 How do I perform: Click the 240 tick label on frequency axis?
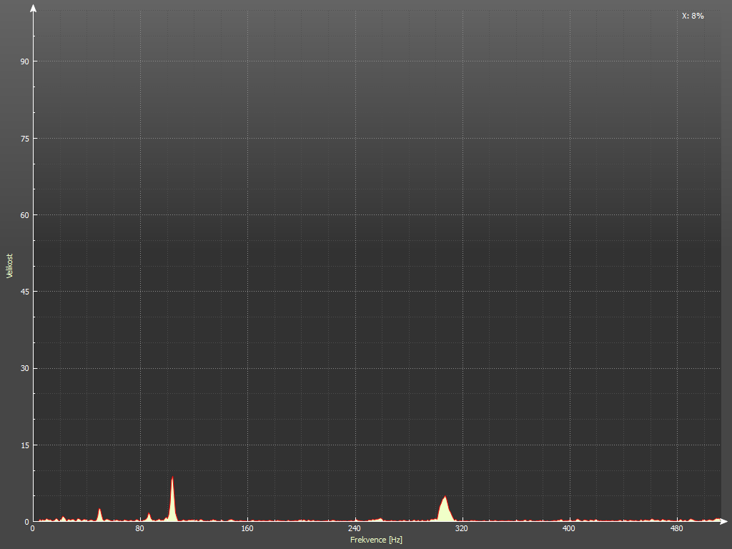point(355,529)
